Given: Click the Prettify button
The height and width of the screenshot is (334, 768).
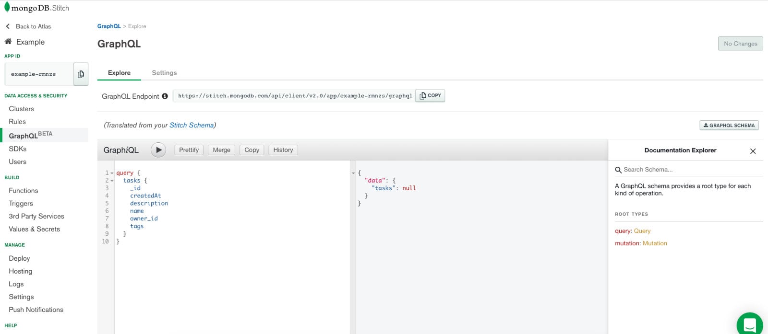Looking at the screenshot, I should coord(189,150).
